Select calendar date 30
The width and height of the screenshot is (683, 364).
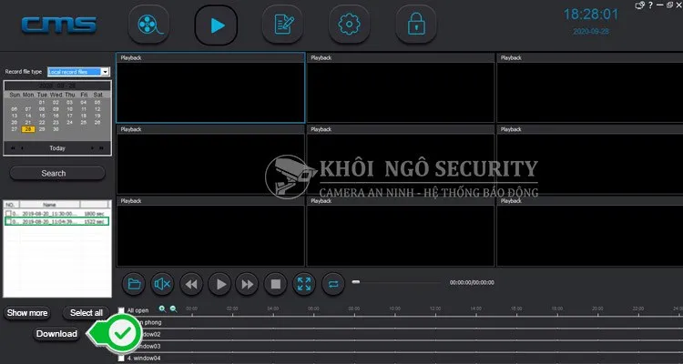coord(56,129)
